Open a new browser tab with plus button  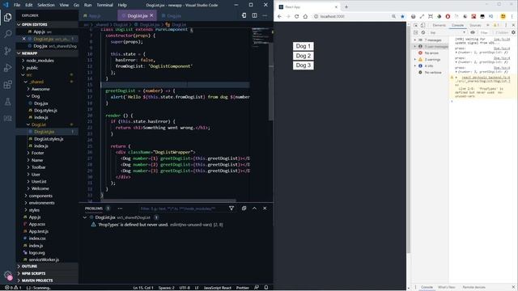pyautogui.click(x=346, y=7)
